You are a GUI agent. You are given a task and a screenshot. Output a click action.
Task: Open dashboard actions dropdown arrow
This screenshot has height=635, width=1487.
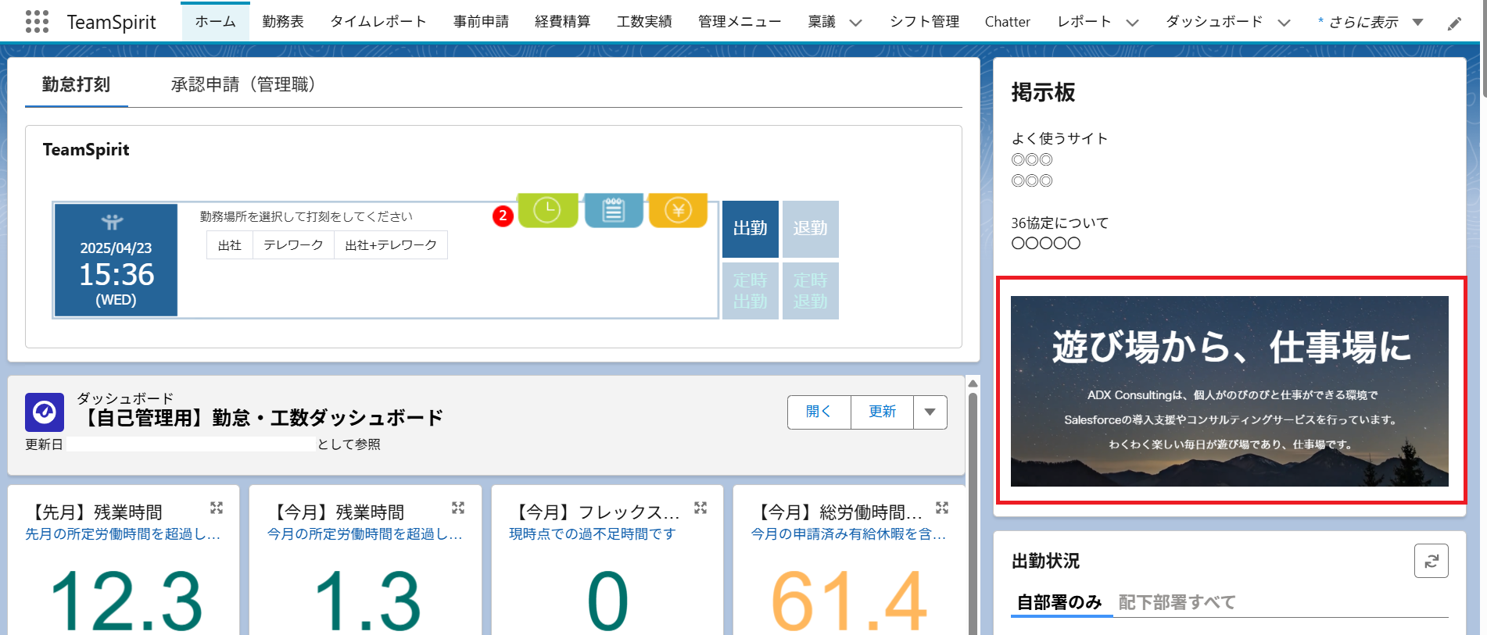(930, 412)
